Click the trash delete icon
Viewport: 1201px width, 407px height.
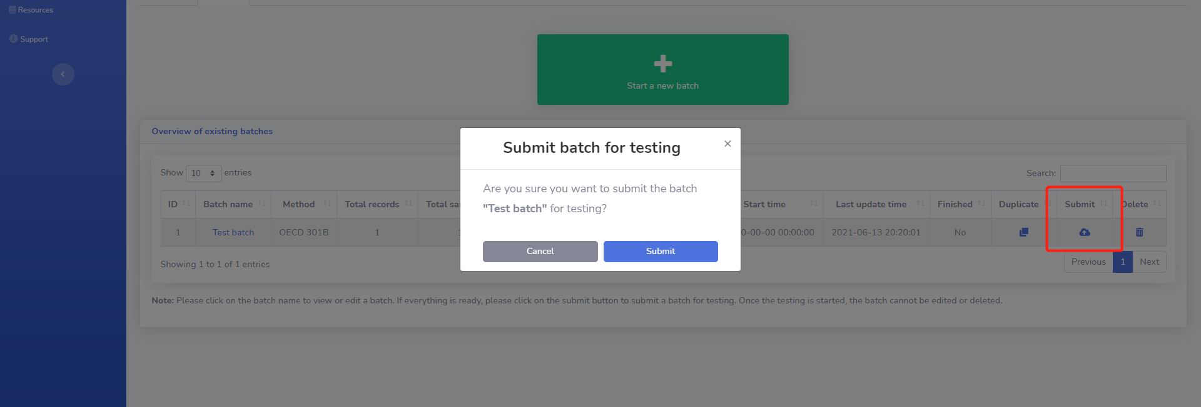(x=1139, y=232)
